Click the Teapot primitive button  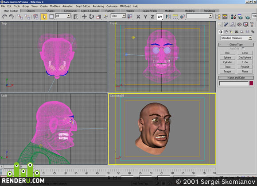pyautogui.click(x=227, y=72)
